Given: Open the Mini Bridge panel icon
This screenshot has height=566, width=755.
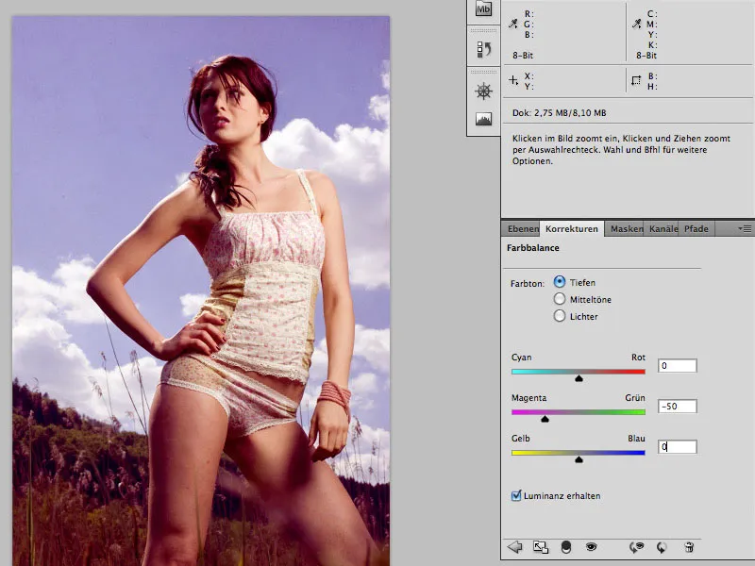Looking at the screenshot, I should click(x=483, y=8).
